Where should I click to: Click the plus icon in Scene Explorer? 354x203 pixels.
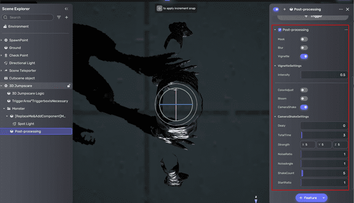pos(67,17)
